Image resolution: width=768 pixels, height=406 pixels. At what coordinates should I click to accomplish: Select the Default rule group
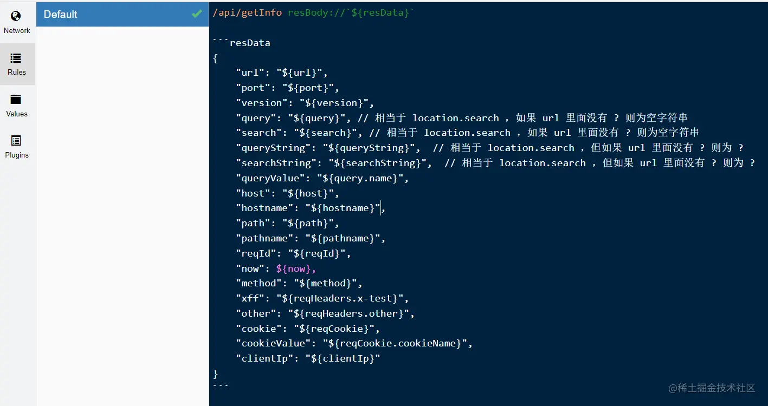(122, 14)
